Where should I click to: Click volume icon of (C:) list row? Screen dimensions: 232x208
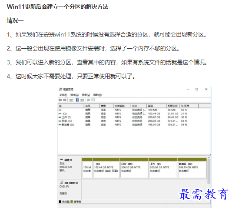(60, 114)
